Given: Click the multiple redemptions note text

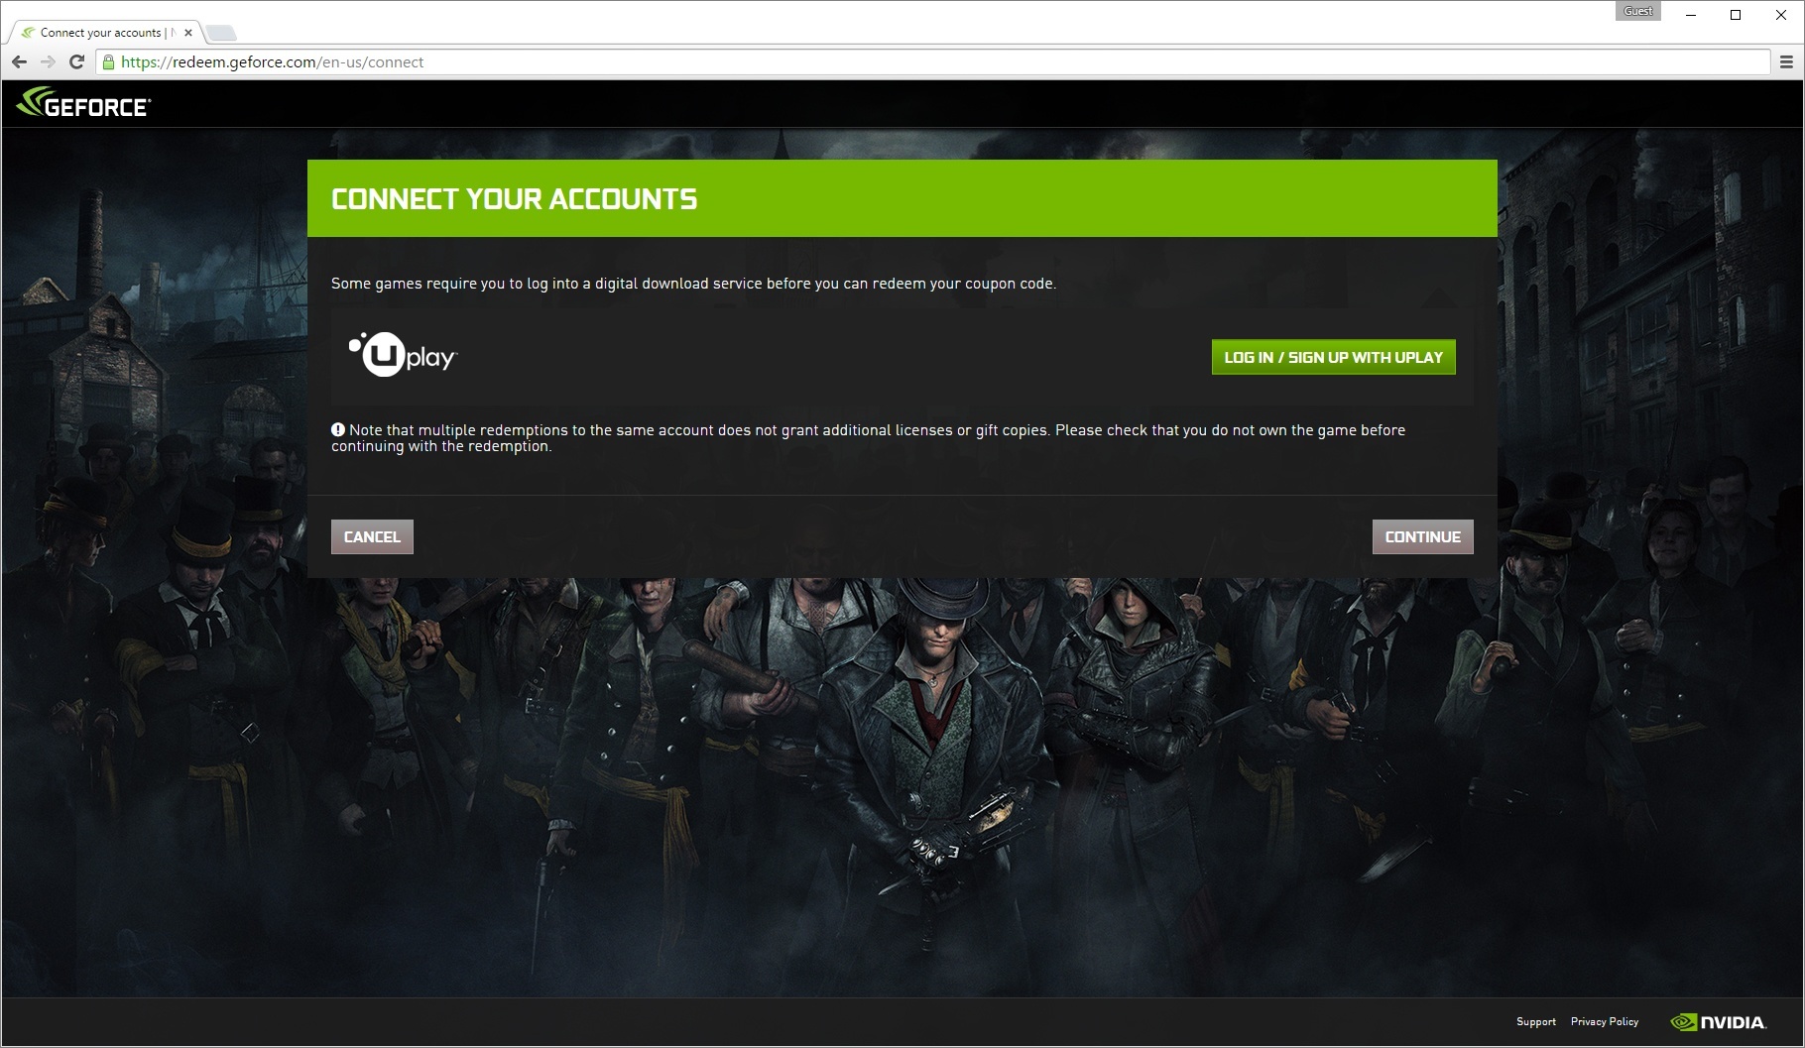Looking at the screenshot, I should pos(868,438).
